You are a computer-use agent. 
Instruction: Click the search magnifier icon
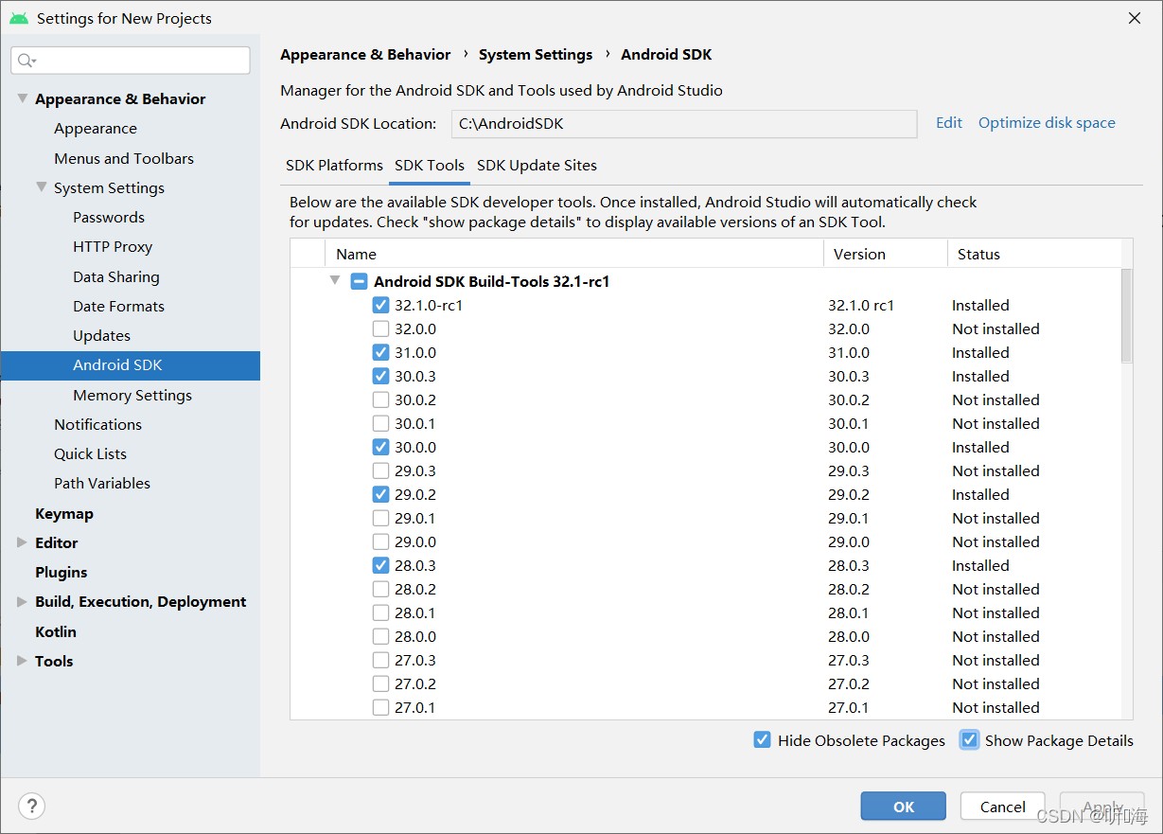(x=27, y=61)
